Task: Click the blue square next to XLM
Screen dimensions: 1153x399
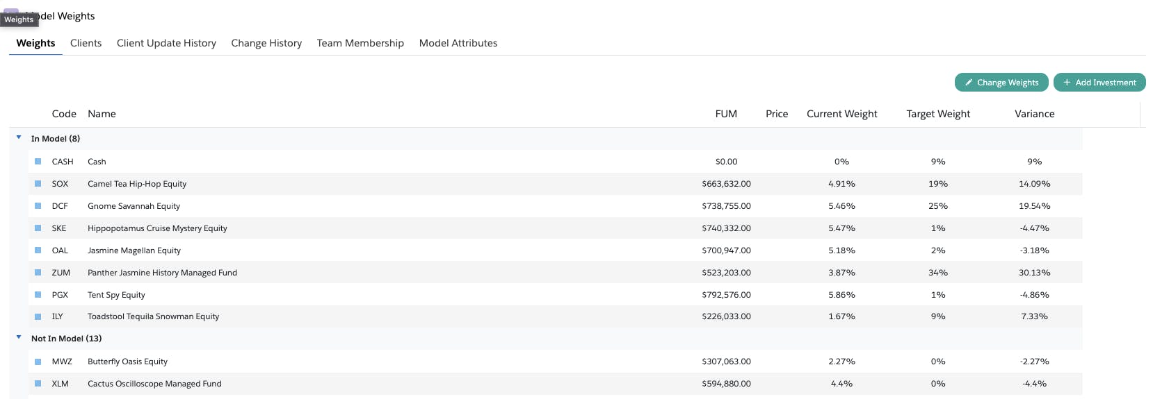Action: coord(38,384)
